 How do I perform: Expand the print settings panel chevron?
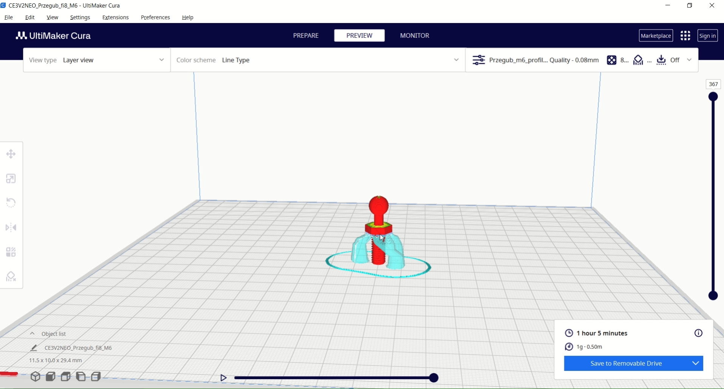689,60
